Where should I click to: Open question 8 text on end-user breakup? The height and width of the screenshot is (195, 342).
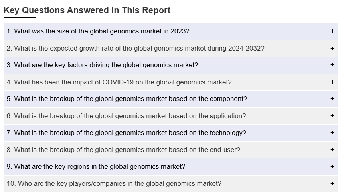pyautogui.click(x=123, y=150)
